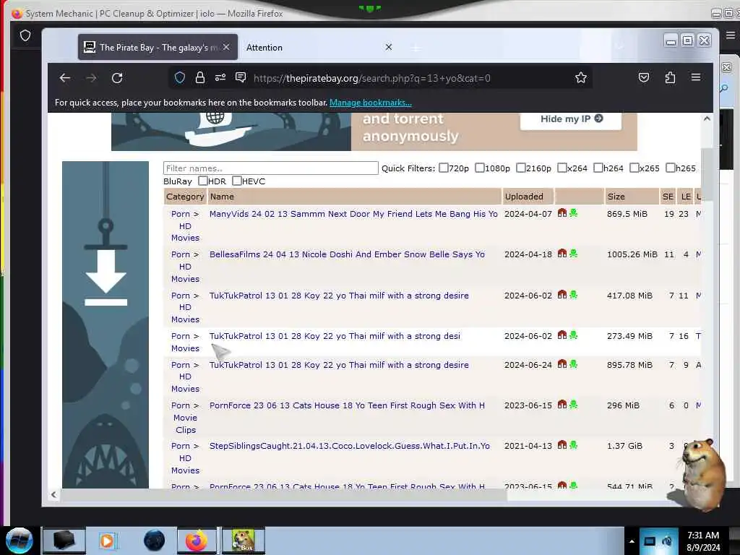Close the Attention tab

pos(388,47)
